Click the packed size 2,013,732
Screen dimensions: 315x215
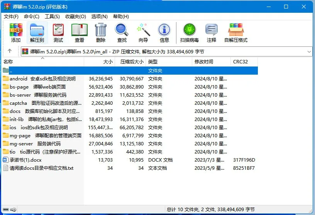[133, 103]
